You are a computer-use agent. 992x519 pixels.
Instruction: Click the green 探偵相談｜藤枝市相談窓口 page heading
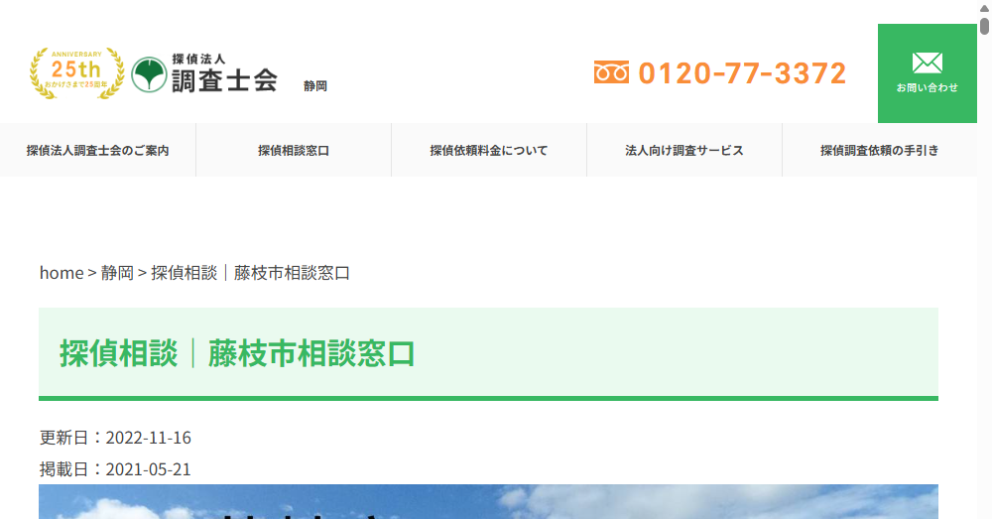[x=237, y=354]
